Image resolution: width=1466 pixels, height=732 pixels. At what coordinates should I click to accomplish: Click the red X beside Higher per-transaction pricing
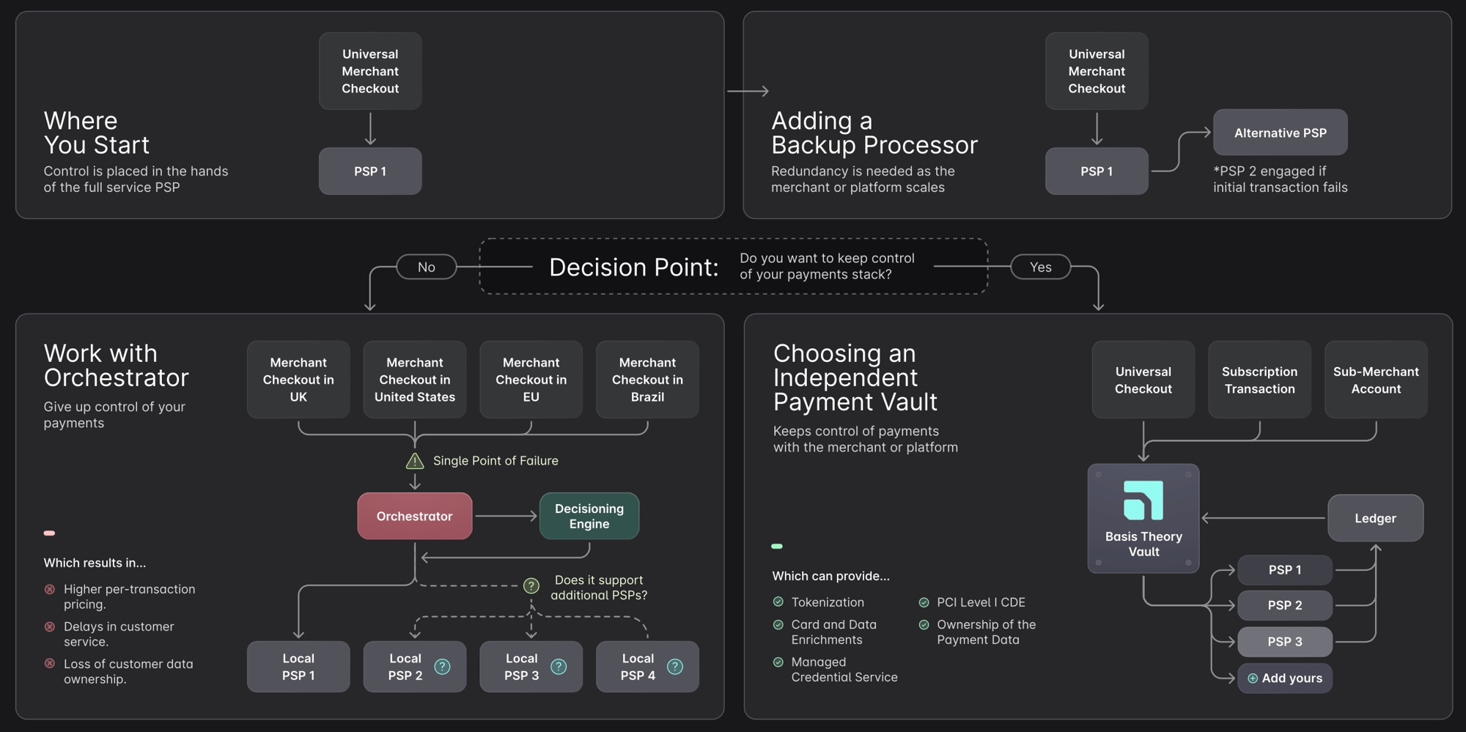tap(50, 589)
